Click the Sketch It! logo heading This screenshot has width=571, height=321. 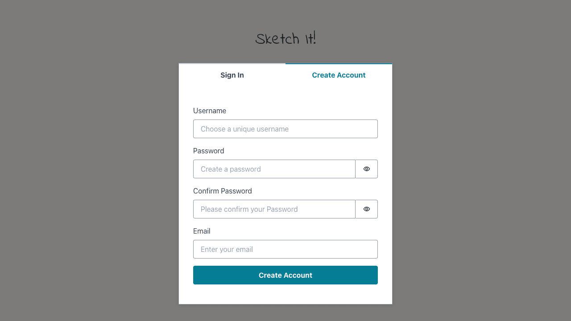(285, 39)
